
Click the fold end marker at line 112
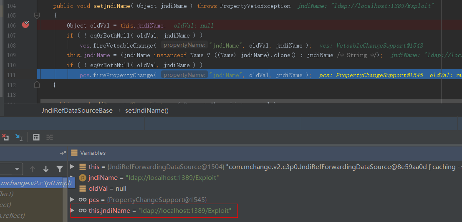coord(37,85)
